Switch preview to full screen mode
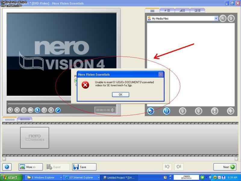 point(24,110)
